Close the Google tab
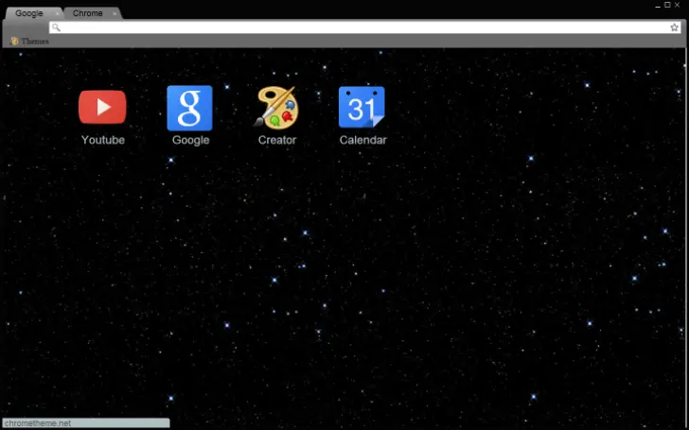This screenshot has height=430, width=689. pyautogui.click(x=56, y=13)
